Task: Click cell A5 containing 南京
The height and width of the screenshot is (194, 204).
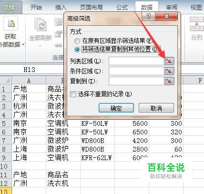Action: 29,123
